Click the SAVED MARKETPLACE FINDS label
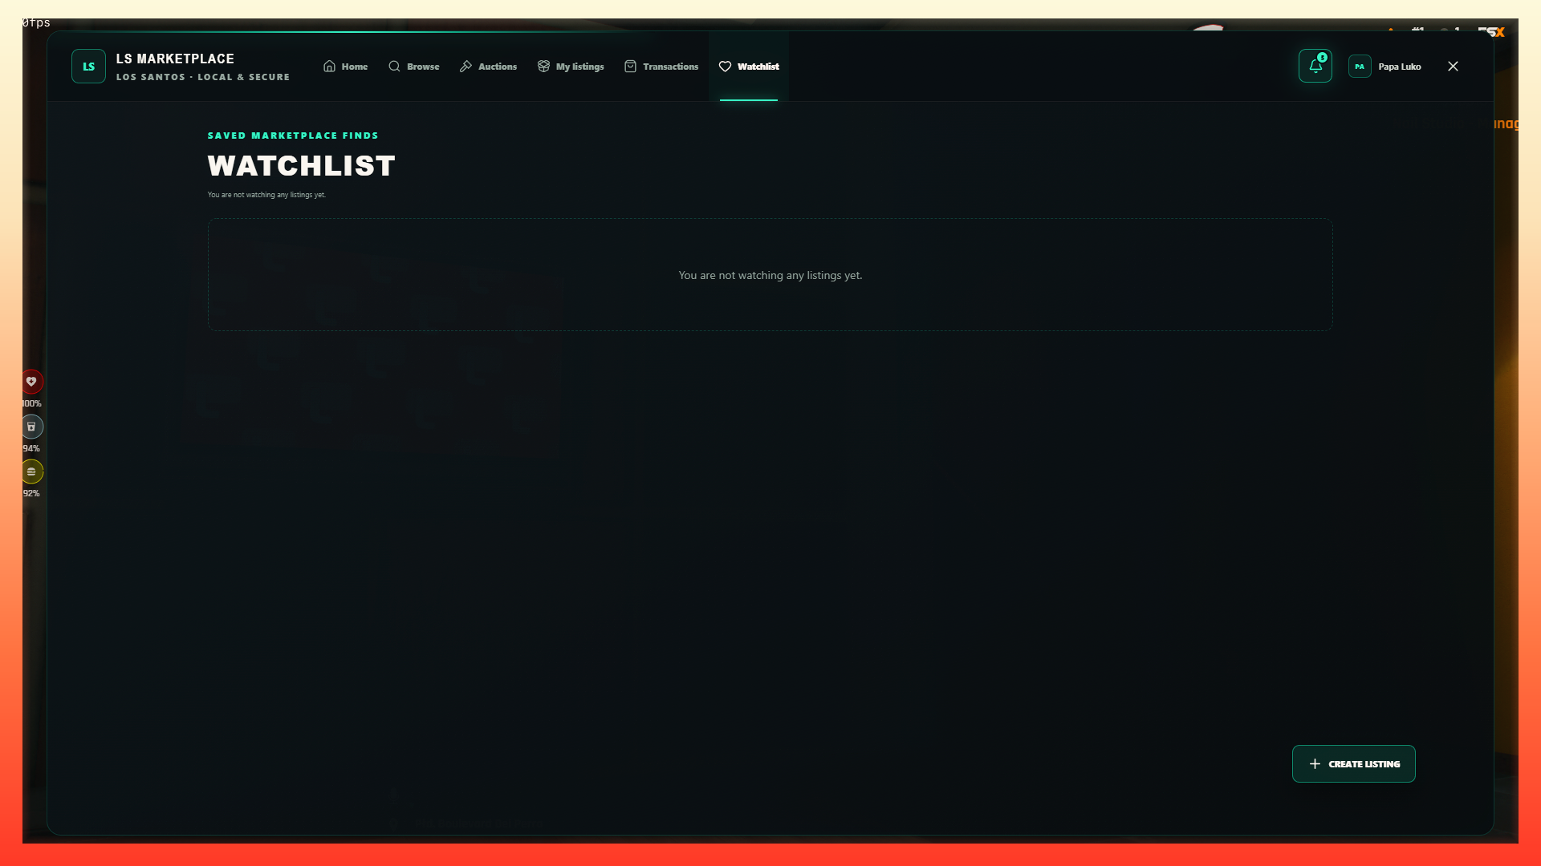The image size is (1541, 866). tap(293, 136)
